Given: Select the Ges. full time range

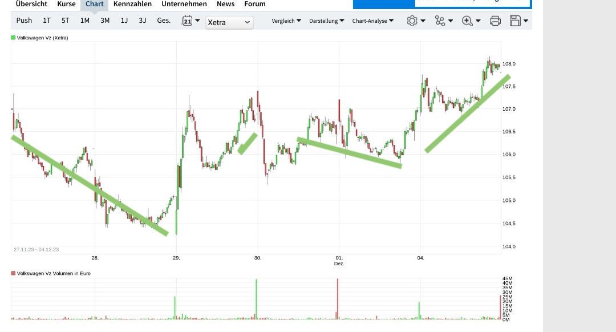Looking at the screenshot, I should [x=164, y=21].
